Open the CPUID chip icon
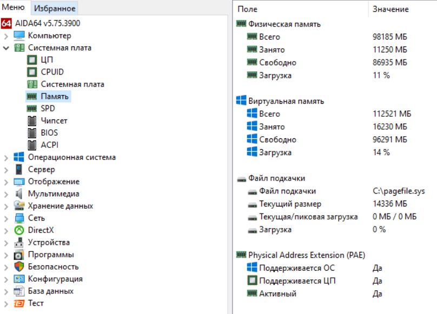 tap(32, 72)
